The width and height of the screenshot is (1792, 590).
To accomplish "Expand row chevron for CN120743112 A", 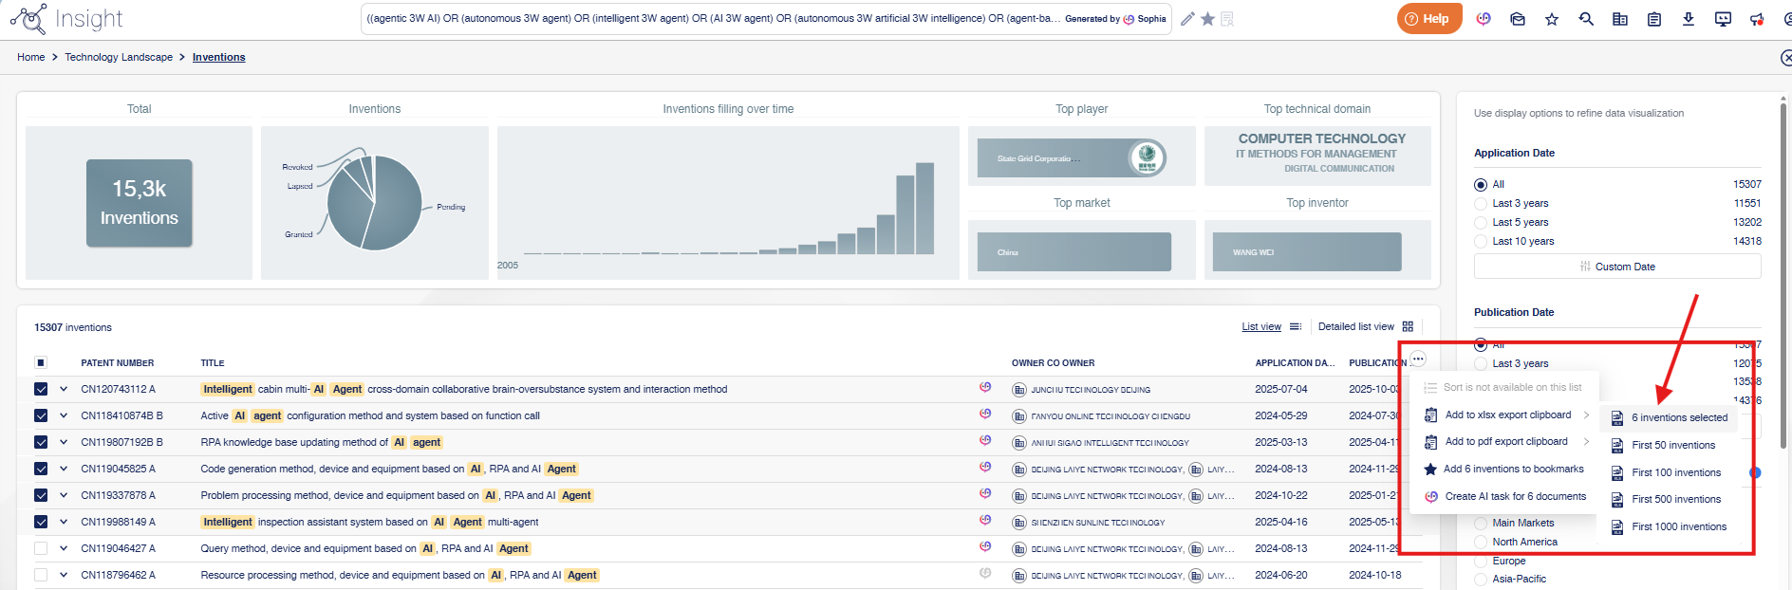I will (64, 389).
